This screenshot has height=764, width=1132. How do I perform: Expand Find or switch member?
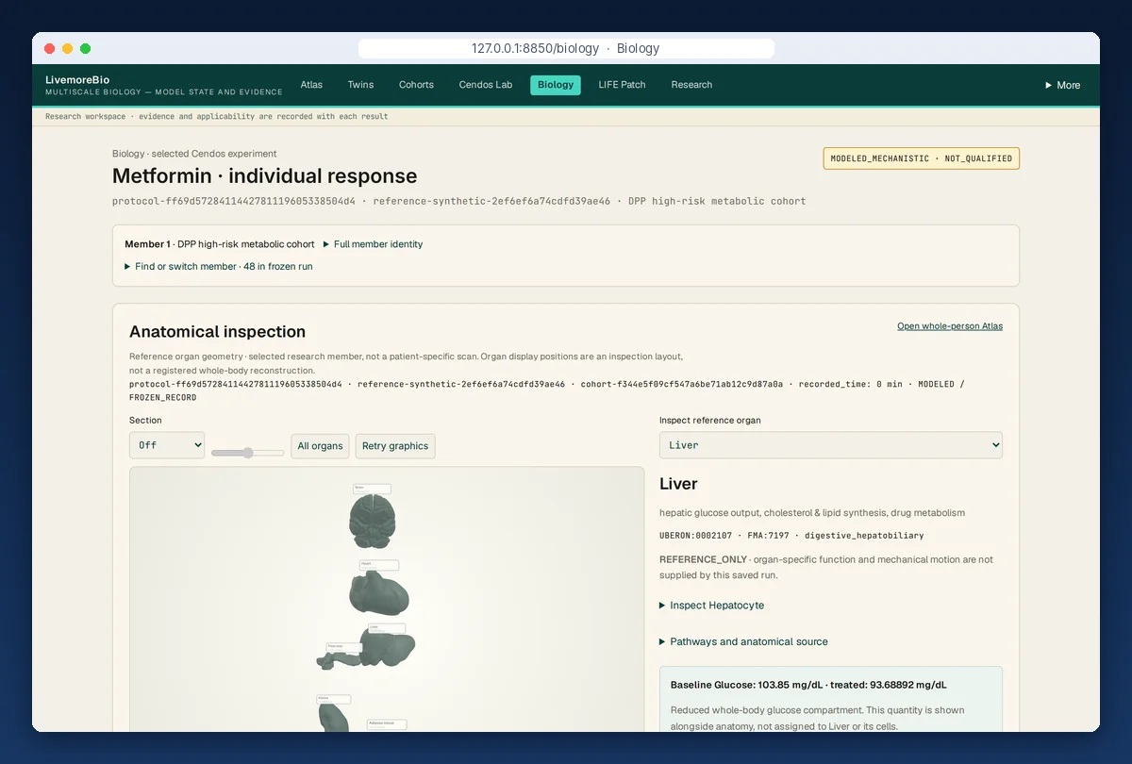pyautogui.click(x=218, y=267)
